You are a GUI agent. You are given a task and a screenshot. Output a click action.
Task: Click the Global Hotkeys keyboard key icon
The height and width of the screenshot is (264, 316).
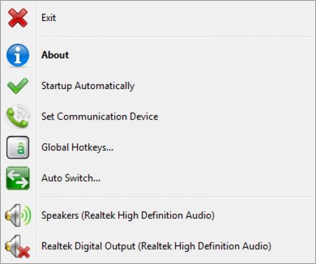[18, 148]
